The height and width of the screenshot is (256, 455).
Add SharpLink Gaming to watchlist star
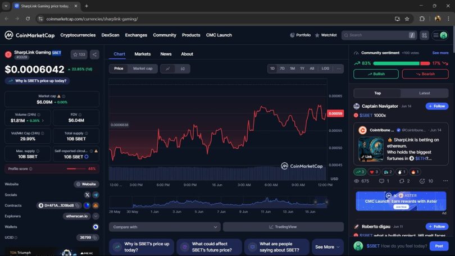coord(79,54)
